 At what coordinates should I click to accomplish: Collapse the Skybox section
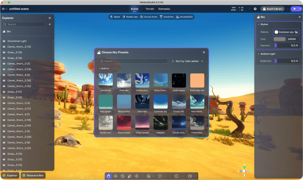pyautogui.click(x=258, y=24)
